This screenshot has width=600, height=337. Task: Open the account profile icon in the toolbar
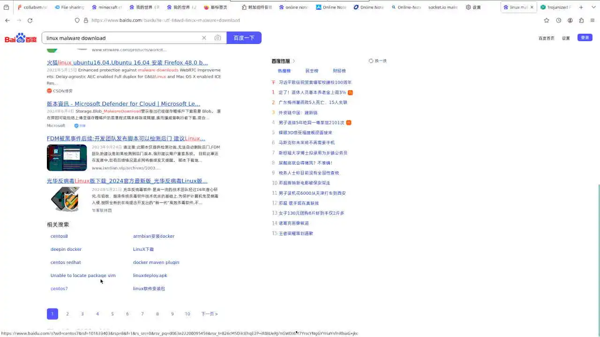570,21
